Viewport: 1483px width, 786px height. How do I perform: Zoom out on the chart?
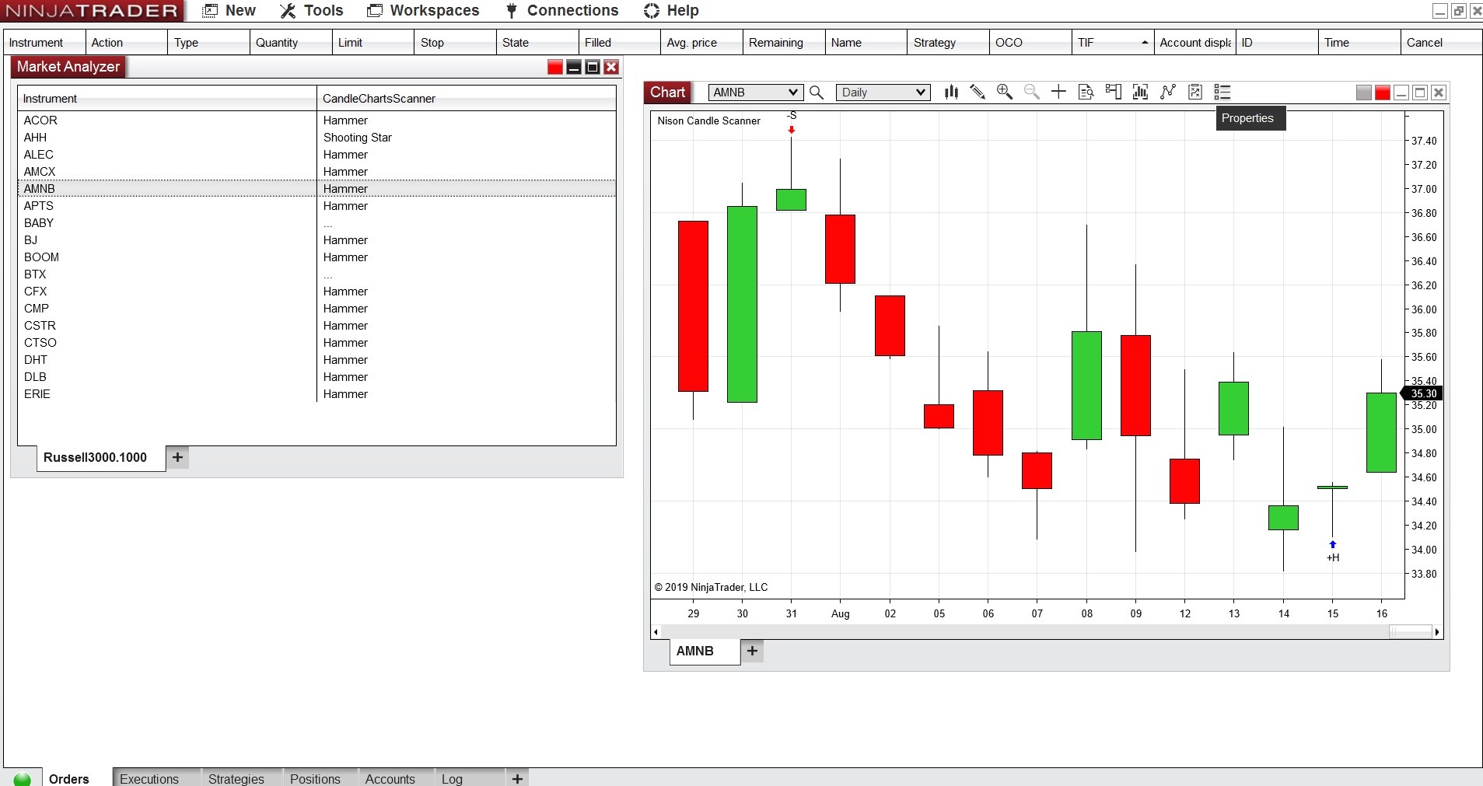(x=1032, y=93)
